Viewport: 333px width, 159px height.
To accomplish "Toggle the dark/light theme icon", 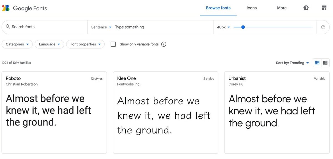I will point(306,8).
